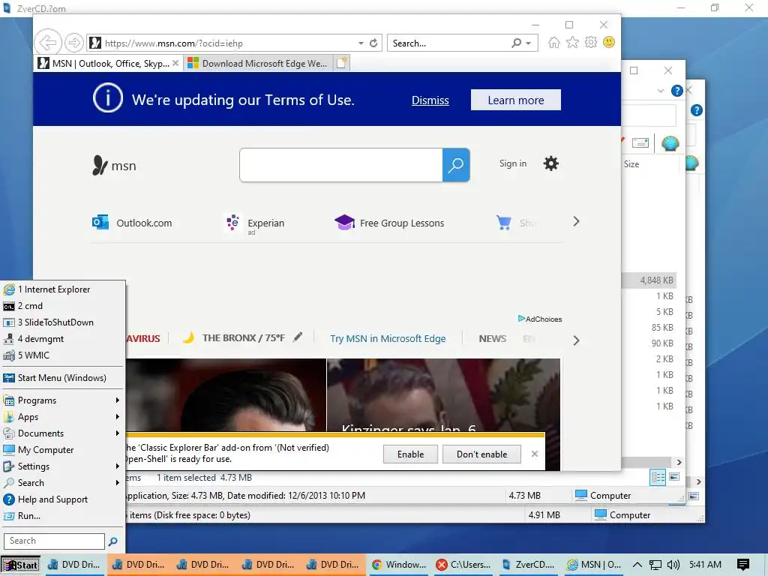Screen dimensions: 768x576
Task: Open ZverCD taskbar item
Action: pyautogui.click(x=528, y=565)
